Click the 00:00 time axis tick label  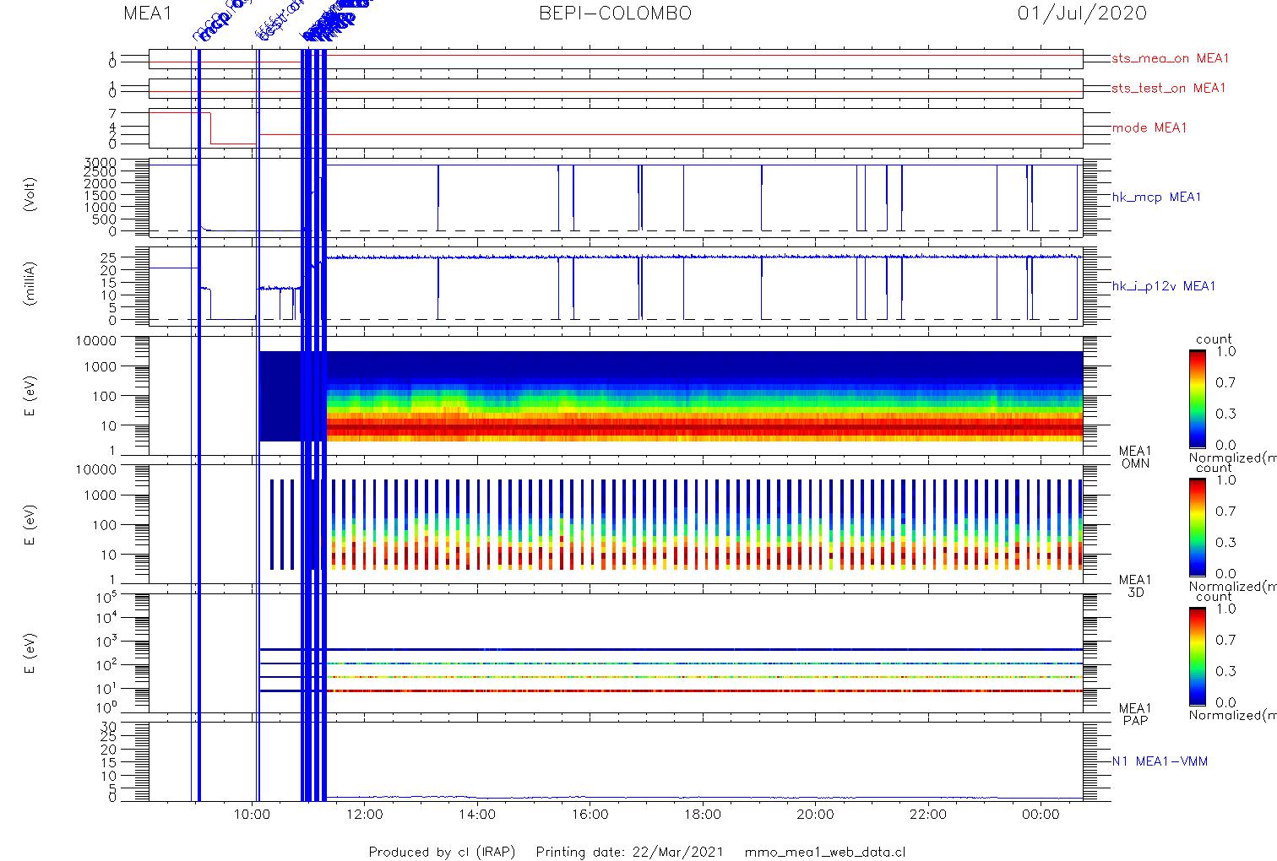click(x=1041, y=815)
